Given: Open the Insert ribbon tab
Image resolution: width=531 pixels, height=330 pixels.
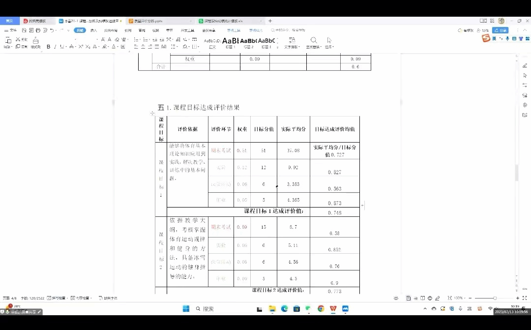Looking at the screenshot, I should (x=93, y=30).
